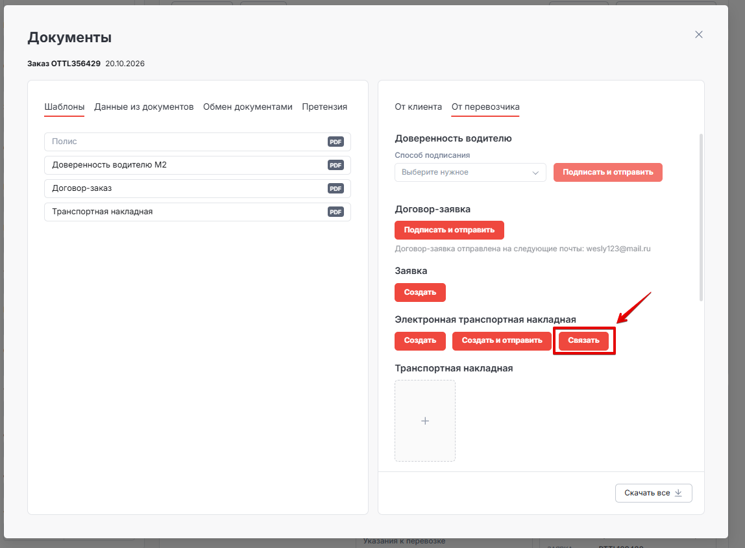The height and width of the screenshot is (548, 745).
Task: Click the date 20.10.2026
Action: pos(125,64)
